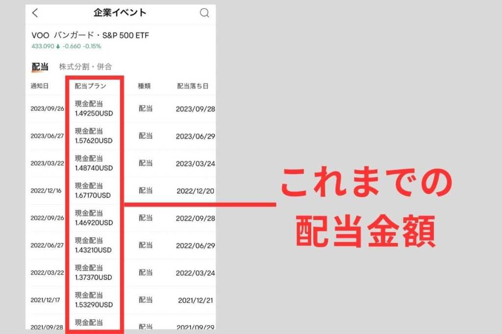Click the 通知日 column header
The image size is (502, 334).
click(39, 86)
